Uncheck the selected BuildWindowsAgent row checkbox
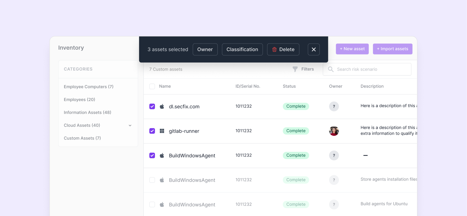This screenshot has width=467, height=216. pos(152,155)
